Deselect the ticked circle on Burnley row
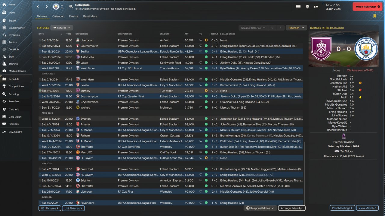This screenshot has height=216, width=385. click(x=40, y=91)
